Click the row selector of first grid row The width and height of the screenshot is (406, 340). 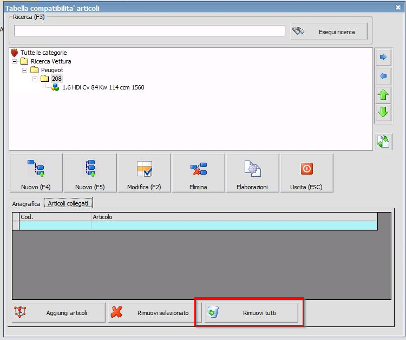(16, 226)
